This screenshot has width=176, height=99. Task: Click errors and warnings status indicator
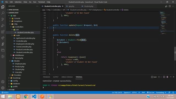5,92
